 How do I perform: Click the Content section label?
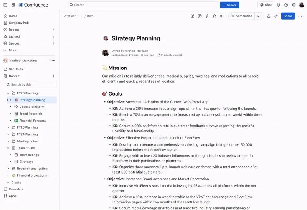click(x=15, y=76)
